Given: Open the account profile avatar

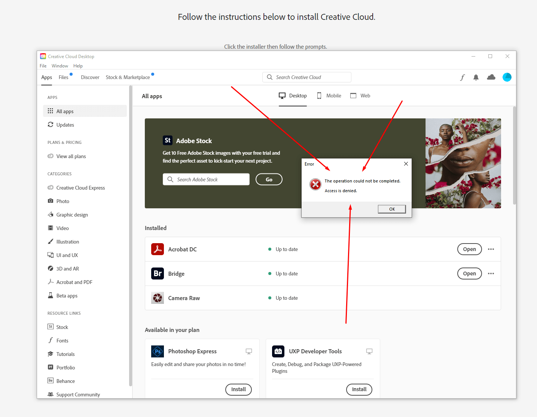Looking at the screenshot, I should [x=507, y=77].
